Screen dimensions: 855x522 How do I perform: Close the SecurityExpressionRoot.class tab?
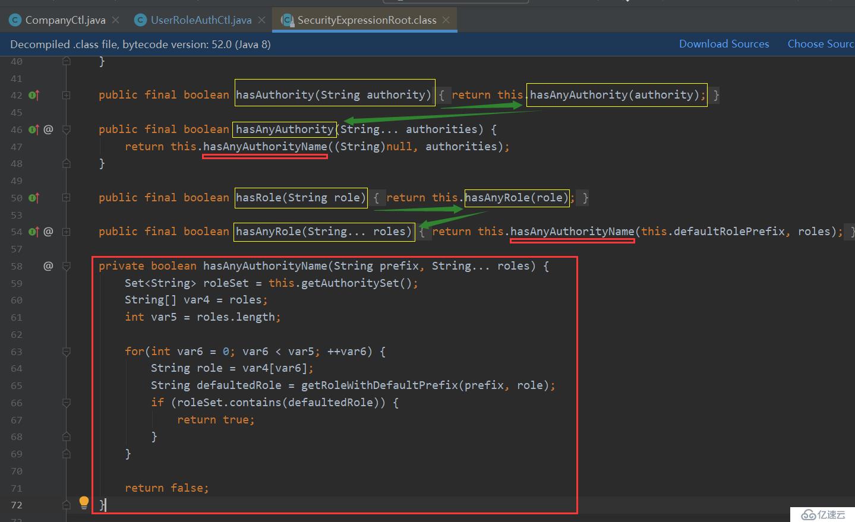pyautogui.click(x=446, y=20)
